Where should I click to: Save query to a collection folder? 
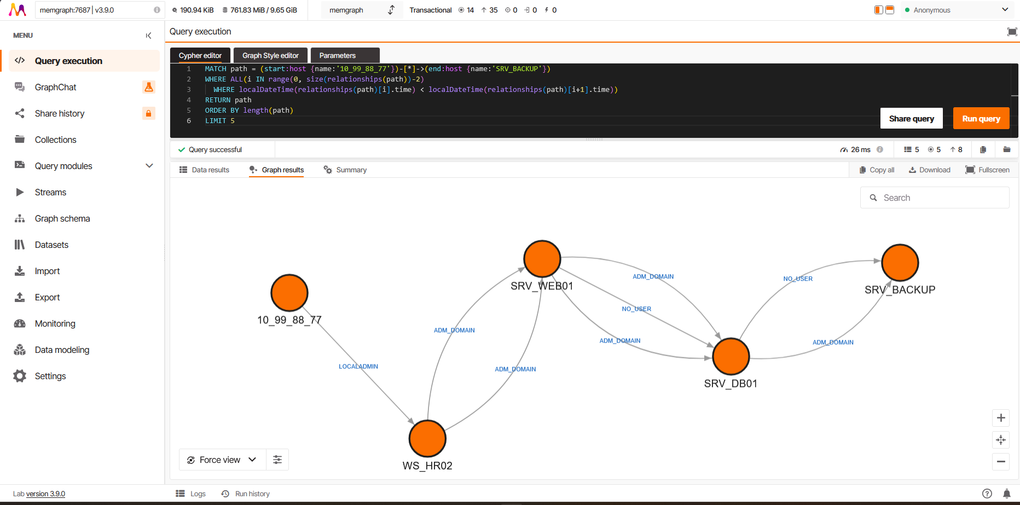1006,149
